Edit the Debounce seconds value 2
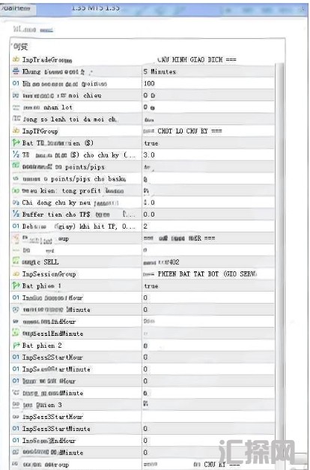 [208, 226]
